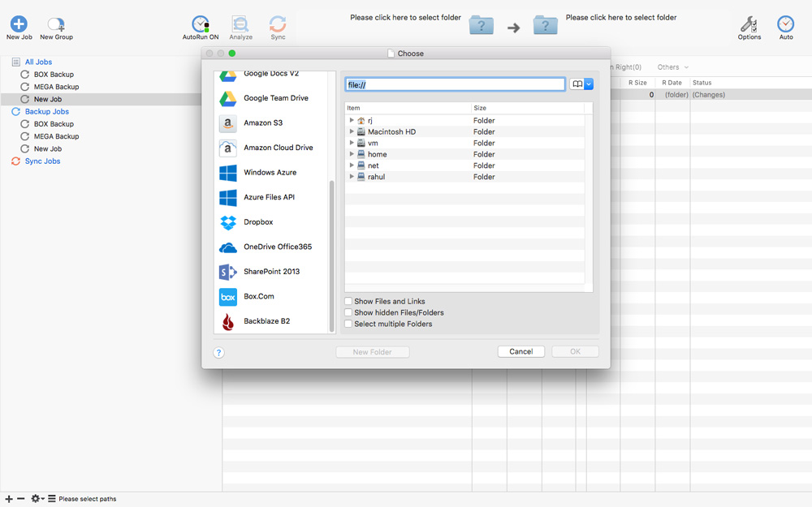Select Box.Com storage entry
The height and width of the screenshot is (507, 812).
point(271,297)
